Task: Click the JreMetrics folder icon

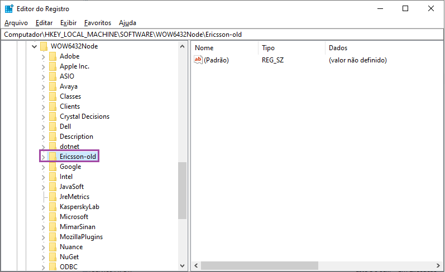Action: point(52,197)
